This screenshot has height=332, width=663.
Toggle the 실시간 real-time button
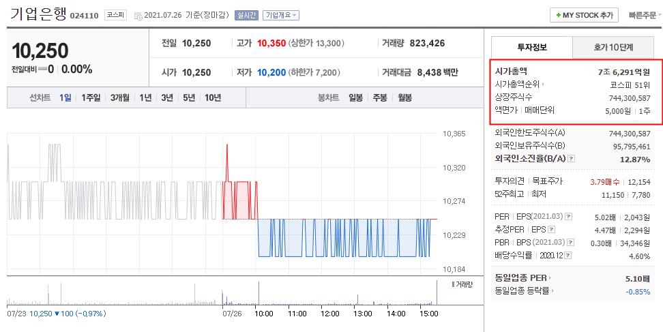(x=247, y=15)
